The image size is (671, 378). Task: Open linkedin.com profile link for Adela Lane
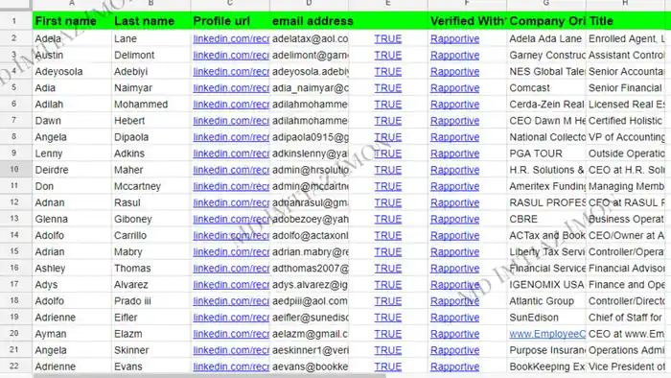pos(231,38)
